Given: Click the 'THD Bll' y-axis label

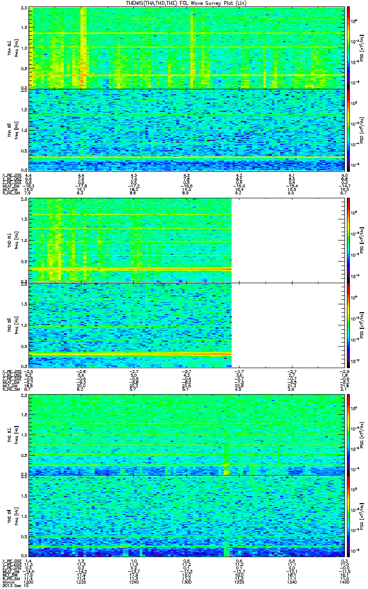Looking at the screenshot, I should click(10, 324).
